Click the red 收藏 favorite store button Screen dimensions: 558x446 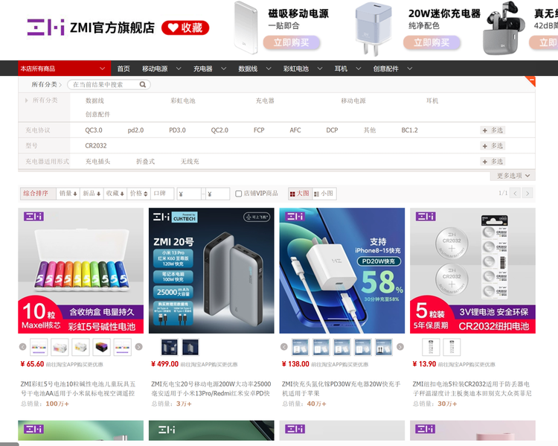pos(185,28)
